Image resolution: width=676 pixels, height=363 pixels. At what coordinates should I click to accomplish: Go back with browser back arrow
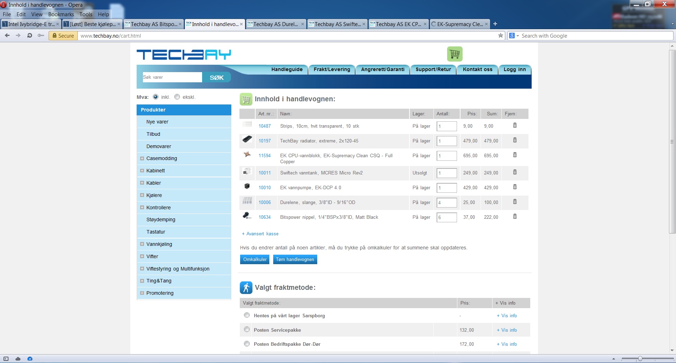pos(7,36)
